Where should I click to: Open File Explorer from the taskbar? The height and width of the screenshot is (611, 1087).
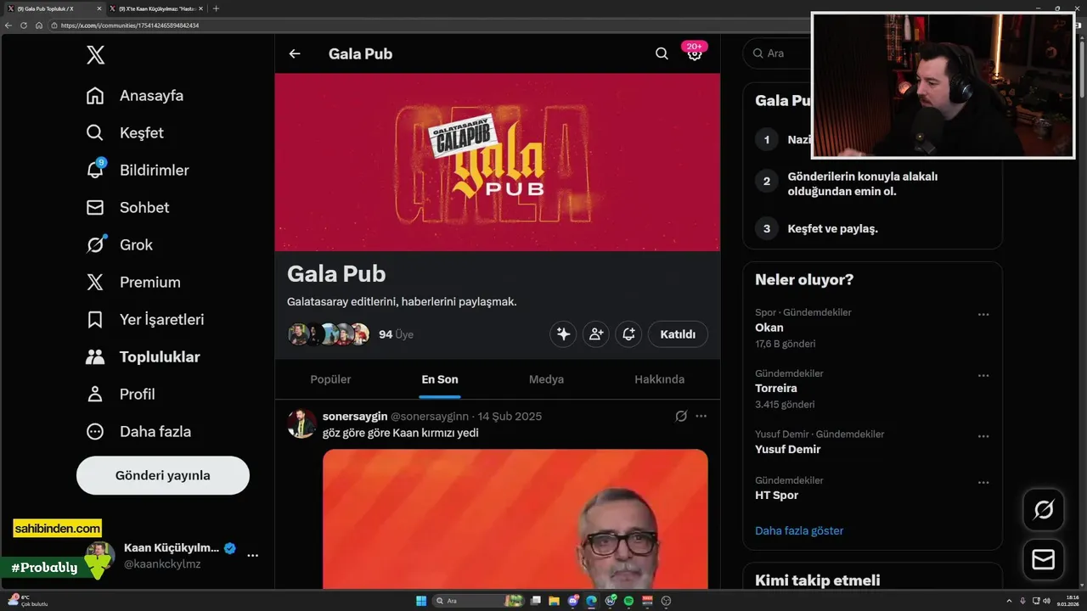coord(555,601)
